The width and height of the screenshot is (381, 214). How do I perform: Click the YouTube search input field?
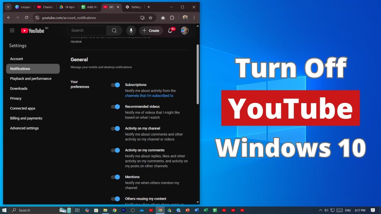pyautogui.click(x=87, y=30)
